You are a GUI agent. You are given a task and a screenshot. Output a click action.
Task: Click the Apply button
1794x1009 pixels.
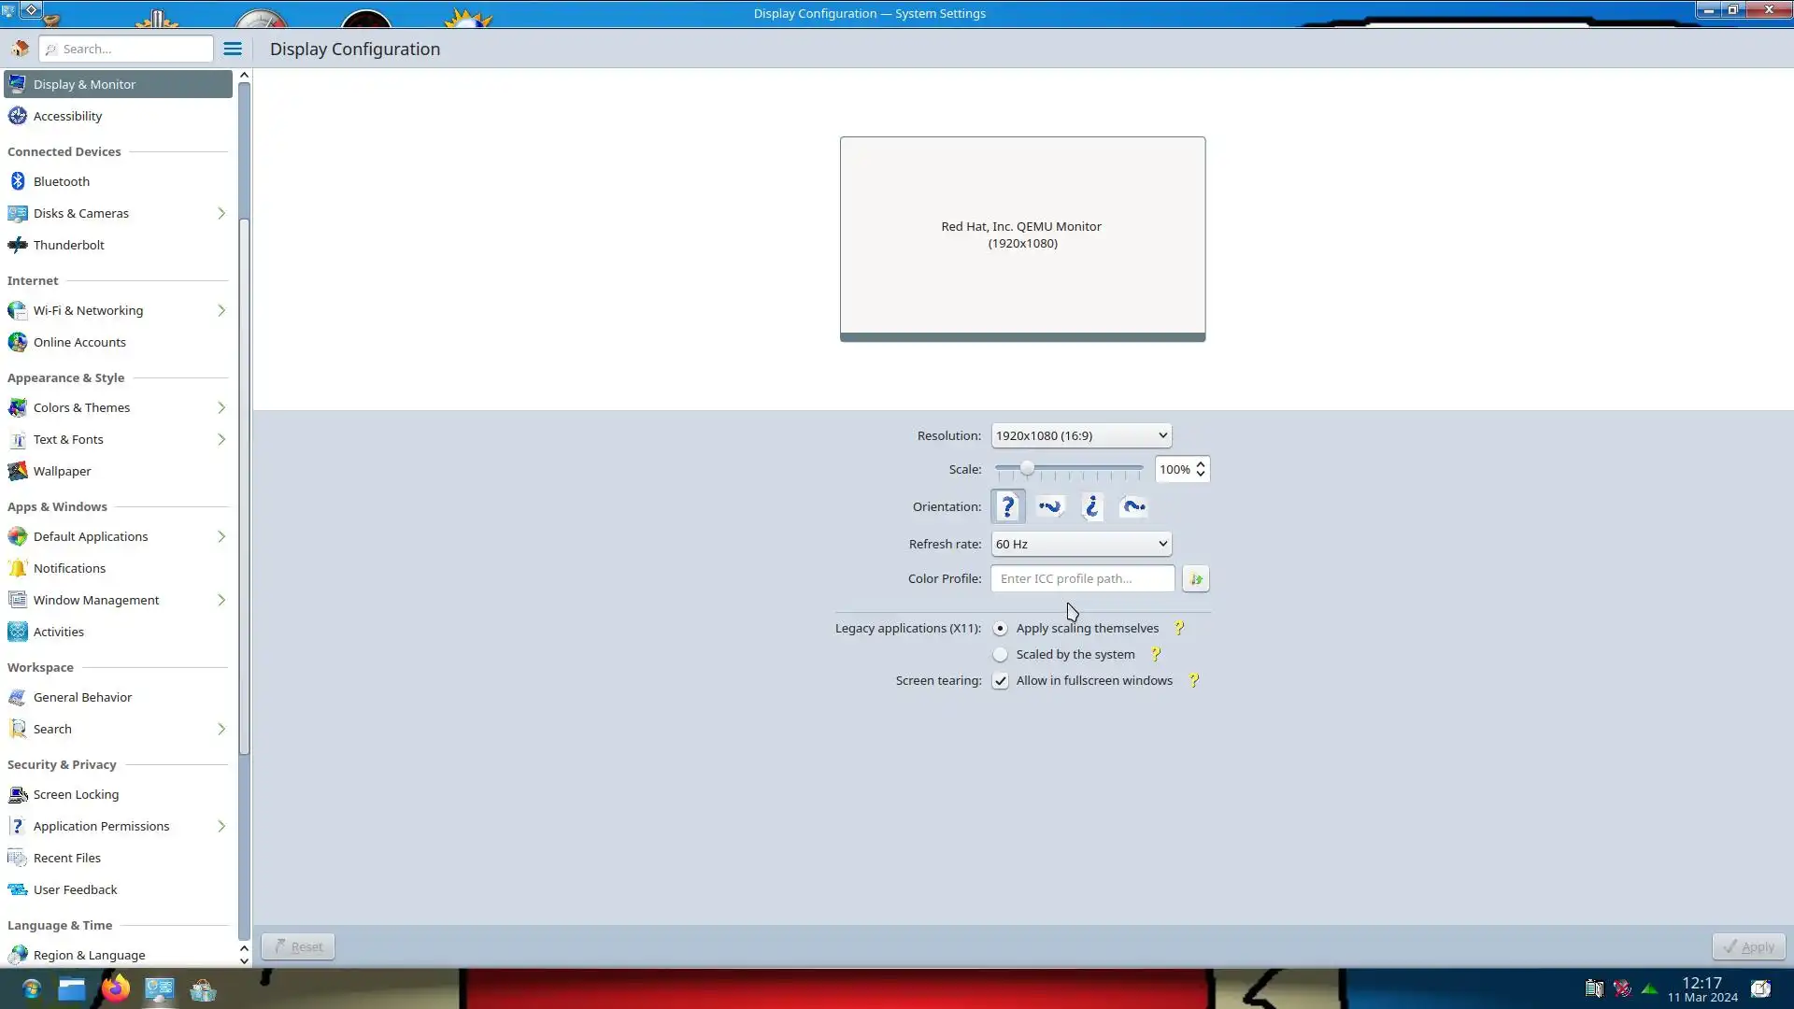pos(1747,946)
